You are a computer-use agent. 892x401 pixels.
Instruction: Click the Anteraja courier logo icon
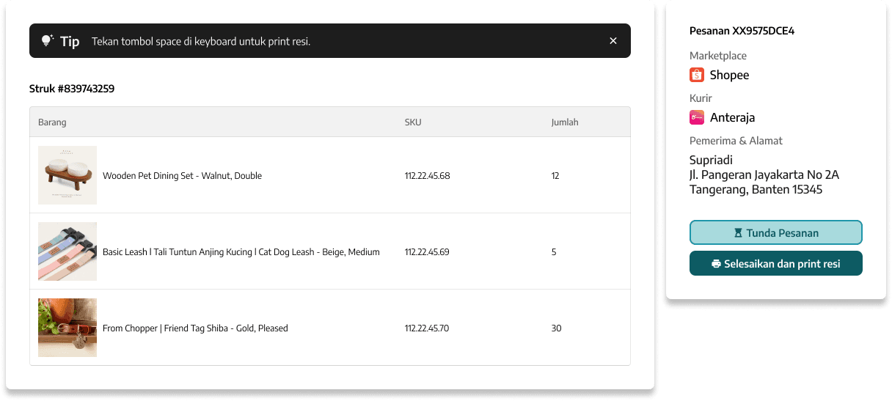pos(697,117)
